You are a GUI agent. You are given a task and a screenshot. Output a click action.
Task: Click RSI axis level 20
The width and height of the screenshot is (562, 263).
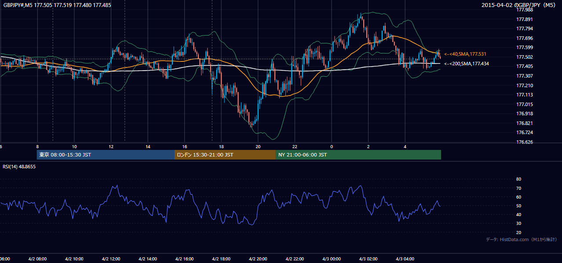click(518, 232)
